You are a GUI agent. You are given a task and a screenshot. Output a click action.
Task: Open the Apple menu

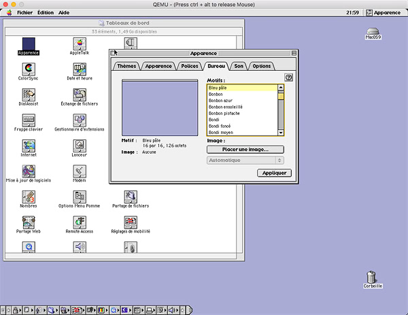(10, 12)
